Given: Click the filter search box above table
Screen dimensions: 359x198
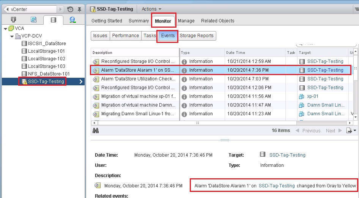Looking at the screenshot, I should 326,44.
